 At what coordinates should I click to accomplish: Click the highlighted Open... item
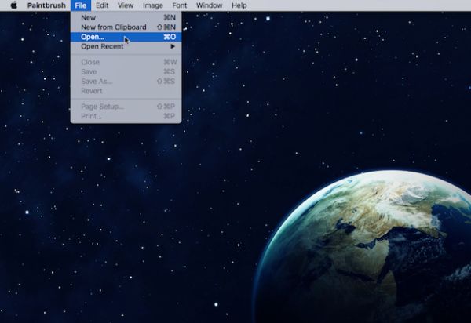pos(93,37)
